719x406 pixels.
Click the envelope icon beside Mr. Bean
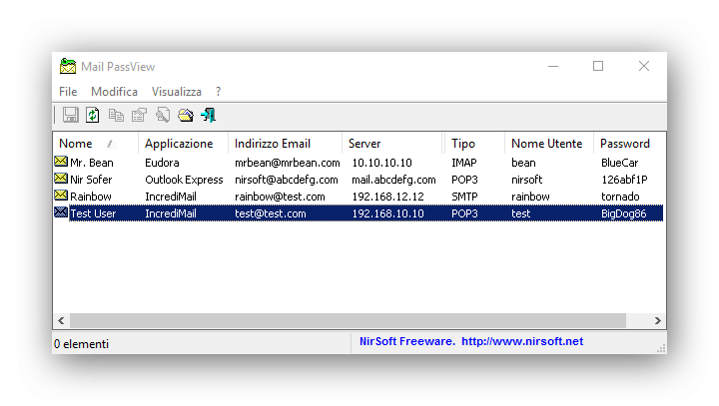(61, 162)
